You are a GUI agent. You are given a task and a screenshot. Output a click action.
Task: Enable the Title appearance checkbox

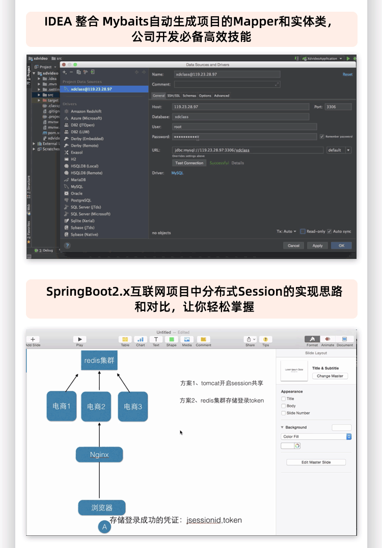click(284, 399)
